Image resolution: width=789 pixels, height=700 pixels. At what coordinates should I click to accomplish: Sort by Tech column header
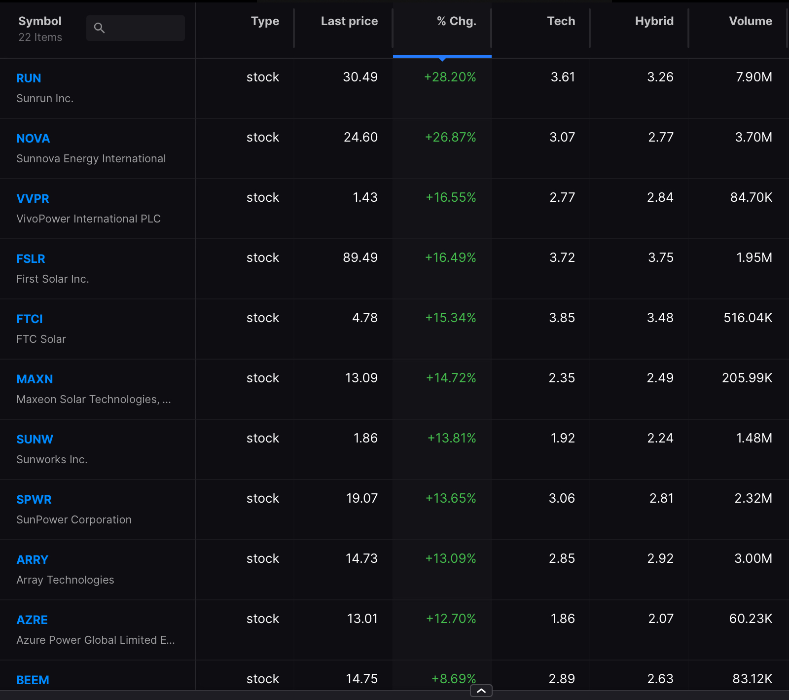(x=561, y=21)
